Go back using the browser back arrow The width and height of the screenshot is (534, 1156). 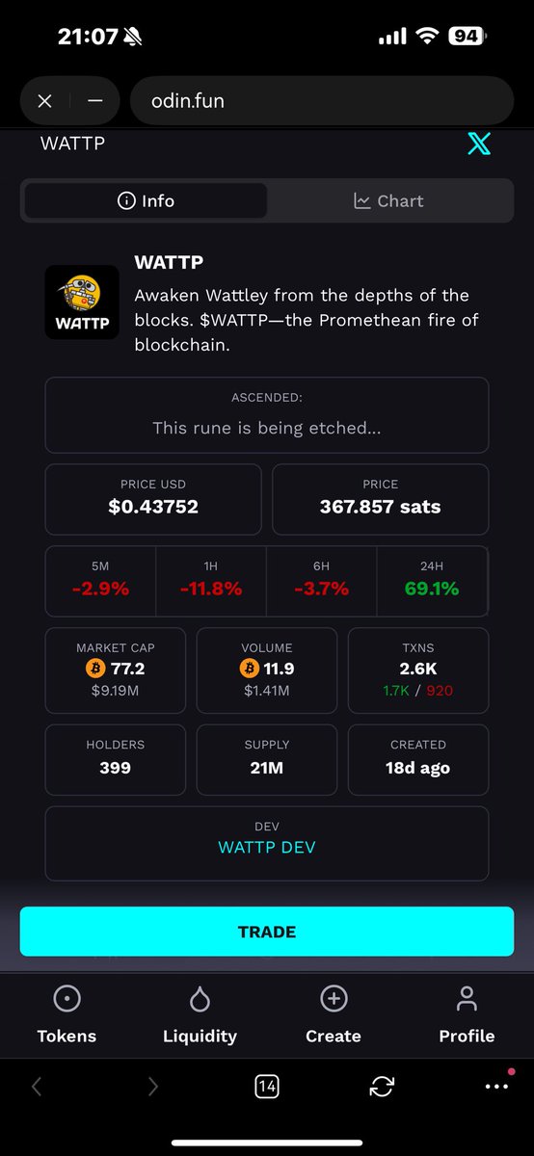[37, 1087]
